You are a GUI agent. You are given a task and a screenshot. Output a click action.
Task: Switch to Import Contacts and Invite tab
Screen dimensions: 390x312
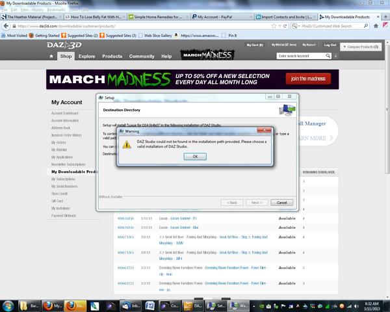tap(286, 17)
